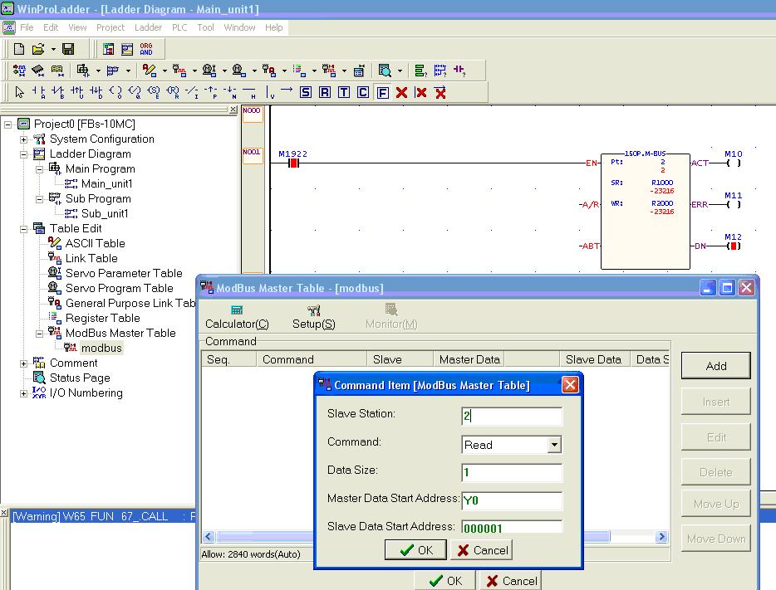Open an existing project with folder icon
This screenshot has width=776, height=590.
pyautogui.click(x=38, y=48)
